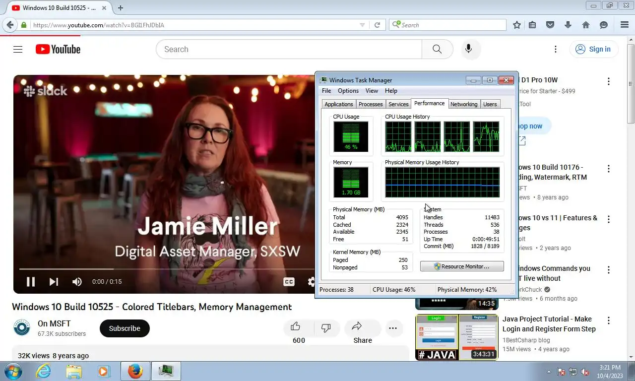635x381 pixels.
Task: Open On MSFT channel avatar
Action: click(22, 328)
